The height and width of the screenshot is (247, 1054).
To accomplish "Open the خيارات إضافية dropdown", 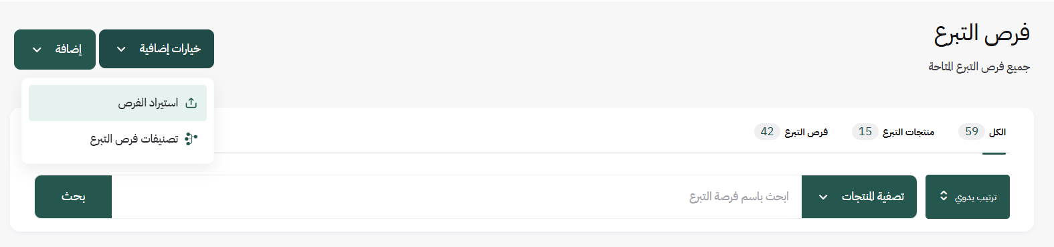I will (157, 49).
